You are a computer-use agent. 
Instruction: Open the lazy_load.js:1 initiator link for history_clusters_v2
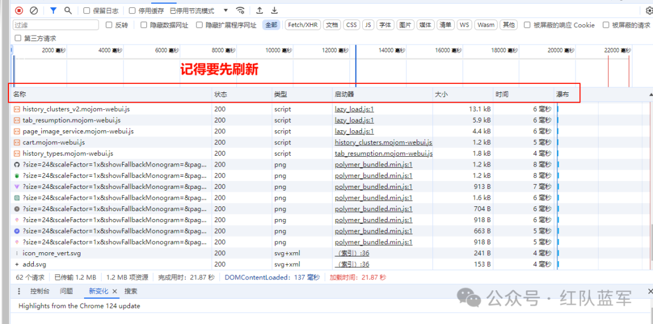(x=354, y=109)
